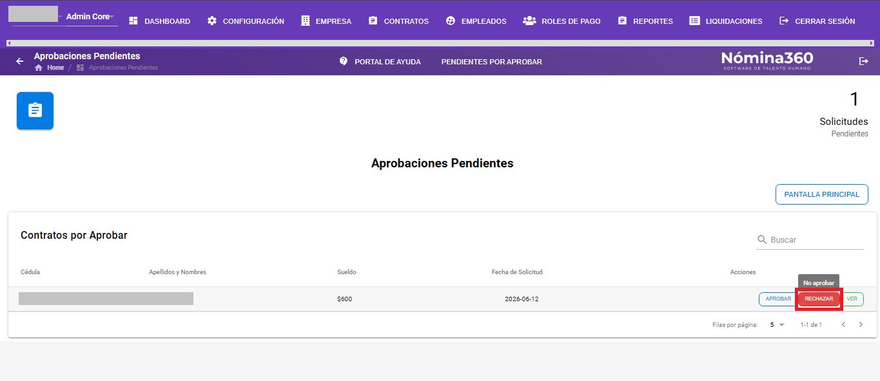Sort by the Cédula column header
The image size is (880, 381).
pyautogui.click(x=30, y=272)
